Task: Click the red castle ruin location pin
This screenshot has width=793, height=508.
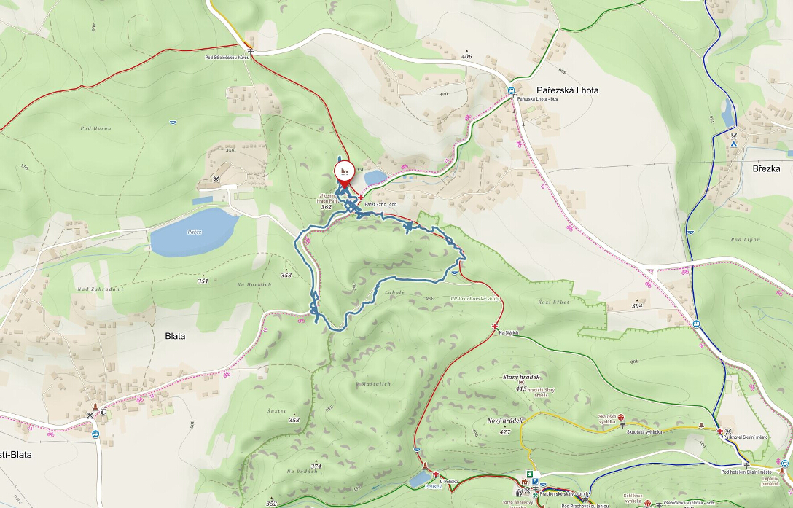Action: click(345, 174)
